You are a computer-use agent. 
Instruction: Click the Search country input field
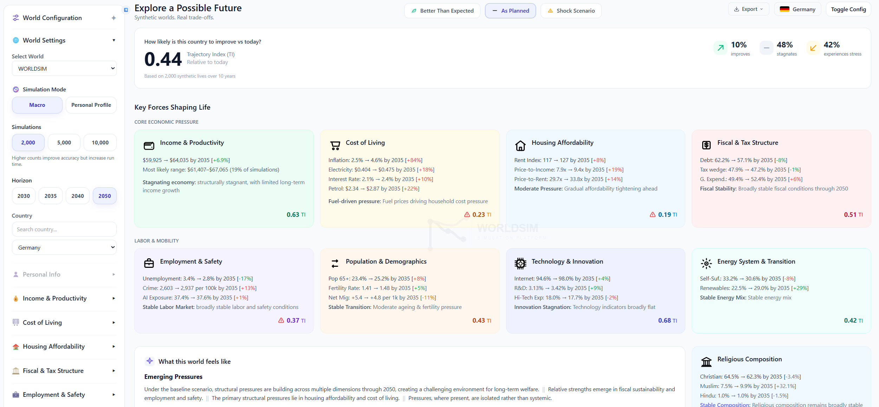(x=64, y=229)
